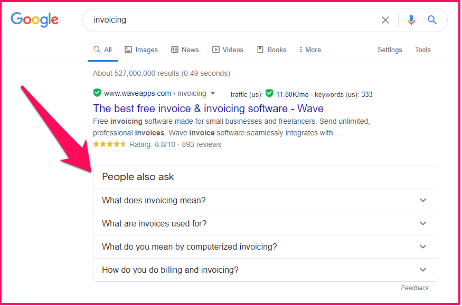Click the green shield icon beside www.waveapps.com
The image size is (462, 306).
(x=97, y=93)
